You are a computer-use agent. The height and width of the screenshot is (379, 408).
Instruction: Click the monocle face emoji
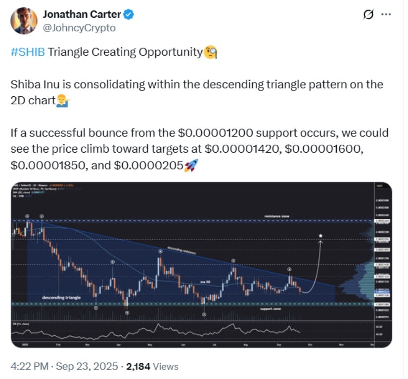click(x=211, y=52)
